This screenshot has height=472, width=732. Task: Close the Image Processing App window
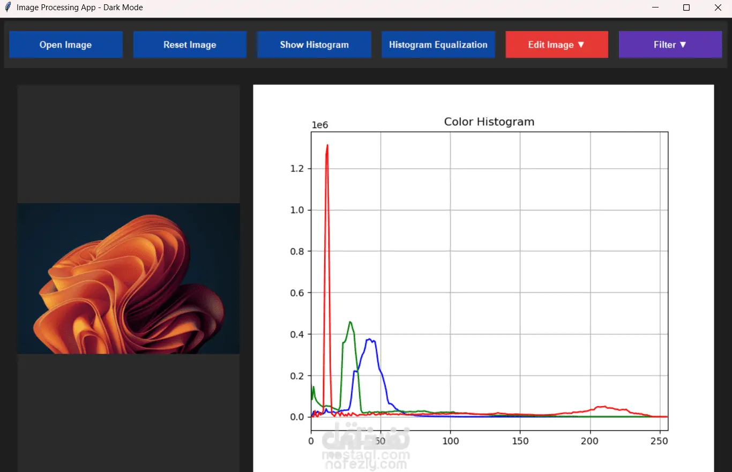pyautogui.click(x=718, y=8)
